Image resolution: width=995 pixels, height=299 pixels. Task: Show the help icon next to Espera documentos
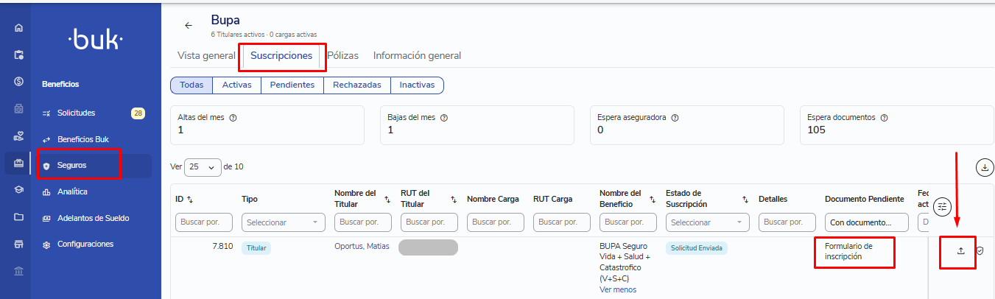884,118
